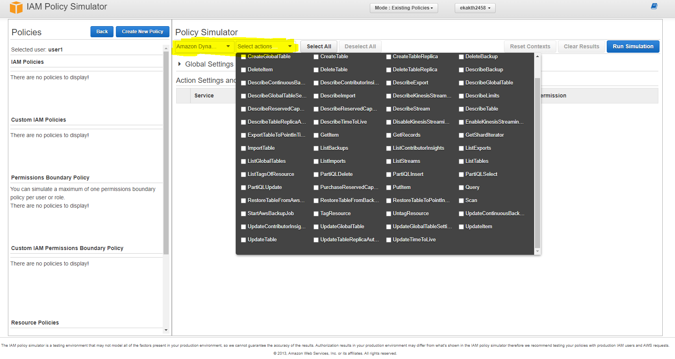Click the Deselect All button
This screenshot has height=359, width=675.
click(x=360, y=46)
